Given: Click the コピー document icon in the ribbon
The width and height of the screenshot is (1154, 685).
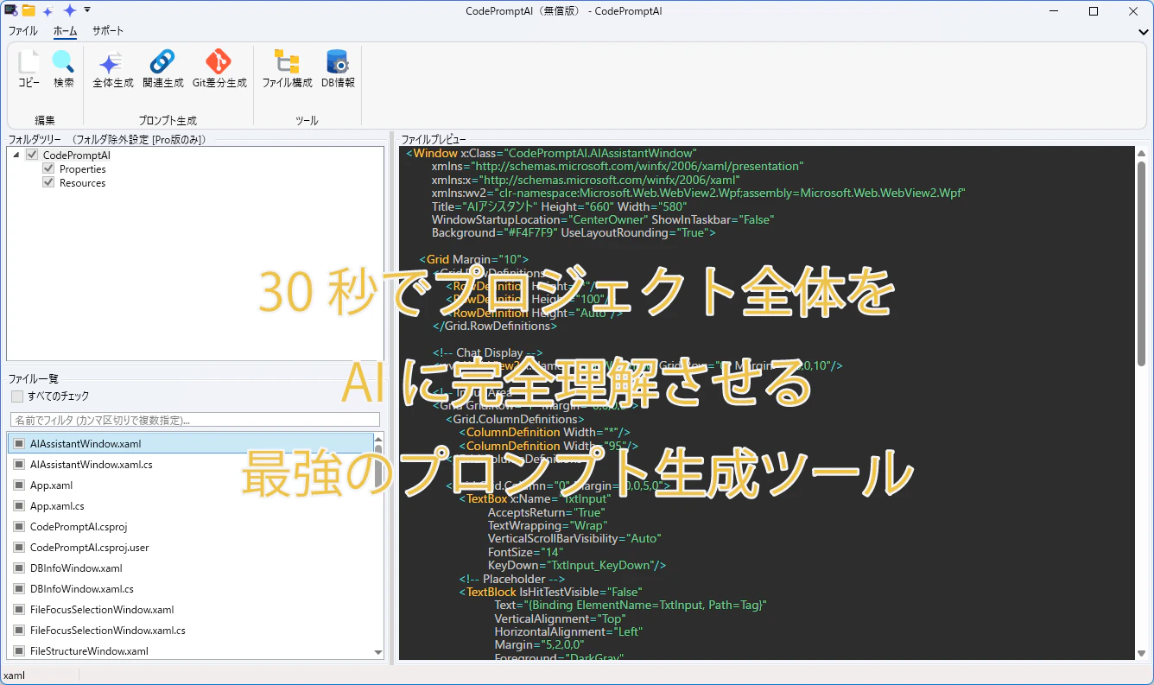Looking at the screenshot, I should [x=29, y=62].
